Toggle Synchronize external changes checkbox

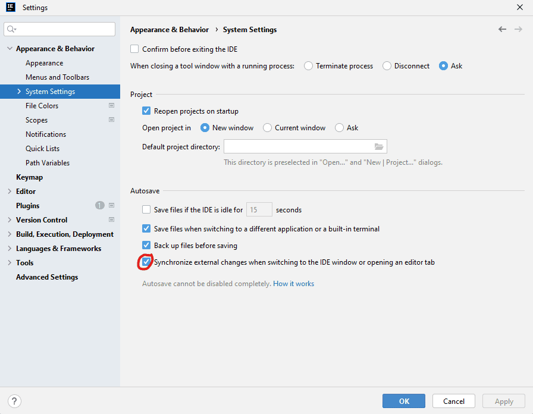[146, 262]
